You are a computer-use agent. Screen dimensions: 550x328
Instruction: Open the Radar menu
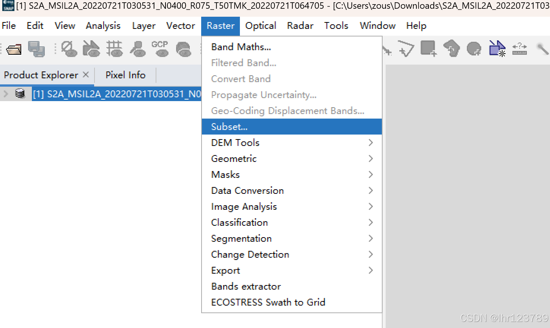(x=300, y=26)
